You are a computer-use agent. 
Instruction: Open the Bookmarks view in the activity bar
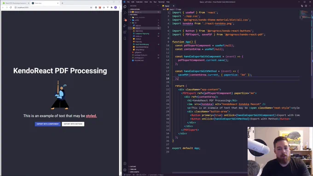pyautogui.click(x=125, y=38)
